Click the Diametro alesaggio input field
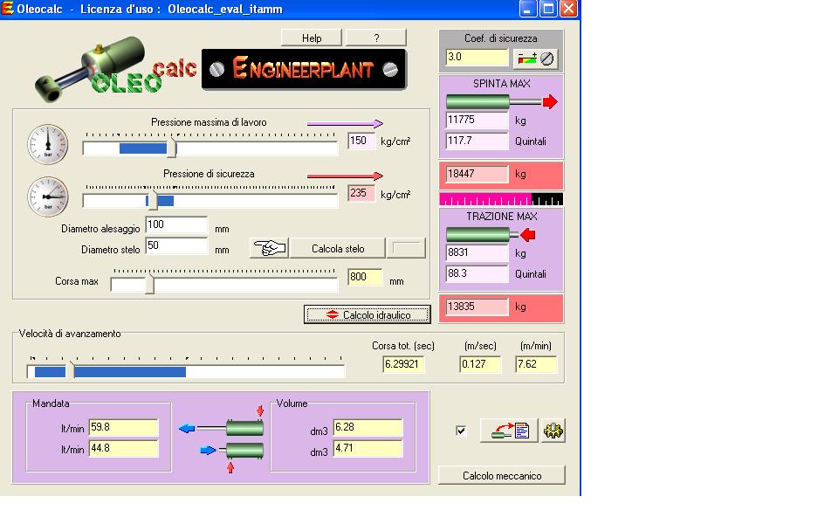 tap(175, 225)
